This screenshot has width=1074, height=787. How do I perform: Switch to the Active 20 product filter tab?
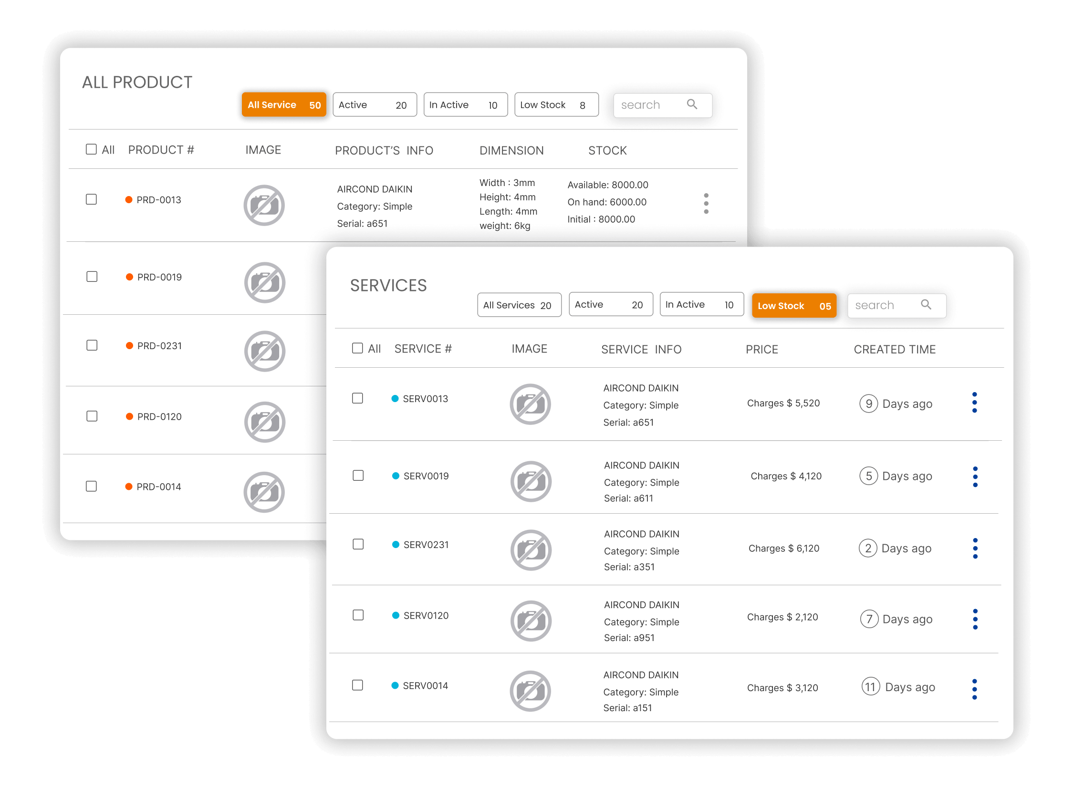tap(375, 105)
